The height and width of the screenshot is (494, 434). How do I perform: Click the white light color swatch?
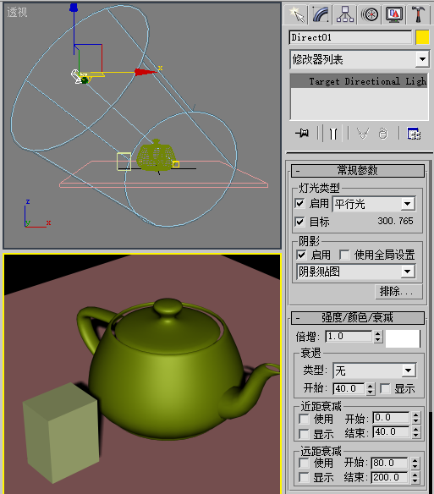tap(403, 338)
